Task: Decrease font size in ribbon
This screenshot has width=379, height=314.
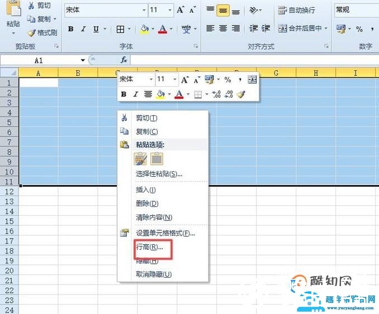Action: click(193, 10)
